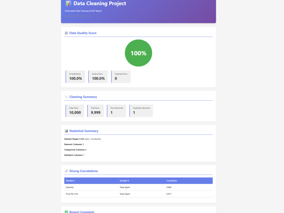Click the wrench icon beside Cleaning Summary

[66, 97]
